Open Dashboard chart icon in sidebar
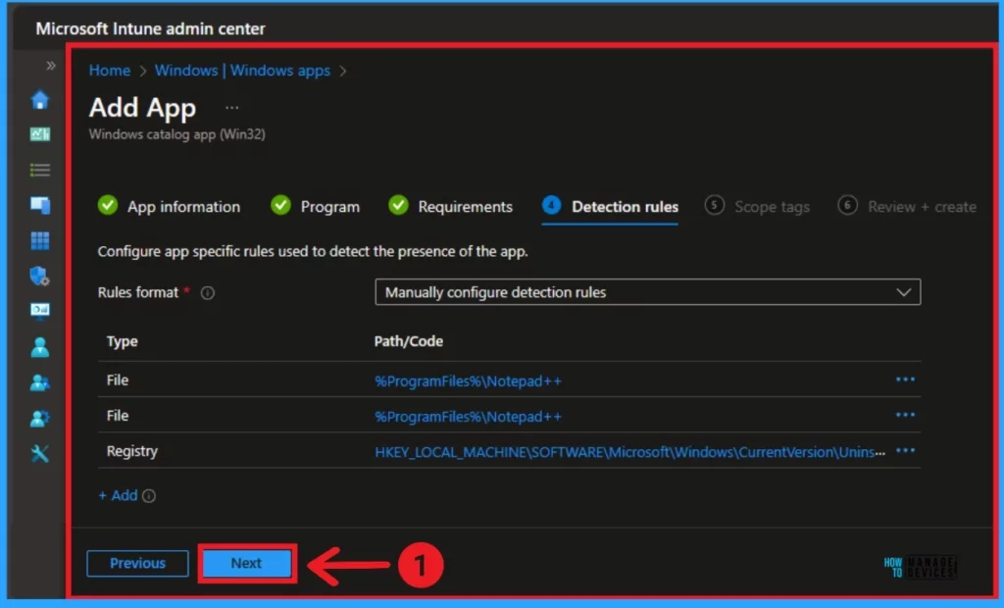The width and height of the screenshot is (1004, 608). (39, 134)
